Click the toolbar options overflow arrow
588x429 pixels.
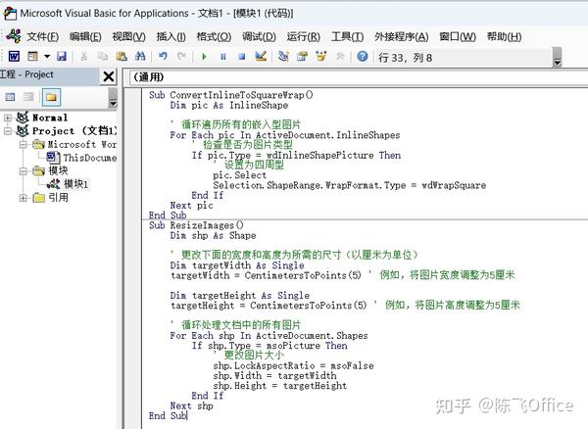tap(558, 58)
